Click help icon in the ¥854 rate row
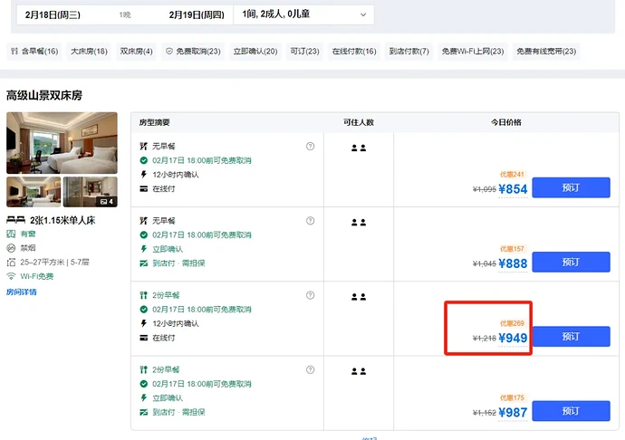 point(311,146)
